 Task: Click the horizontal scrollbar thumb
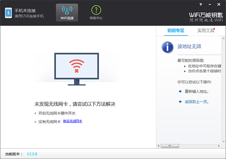point(170,146)
